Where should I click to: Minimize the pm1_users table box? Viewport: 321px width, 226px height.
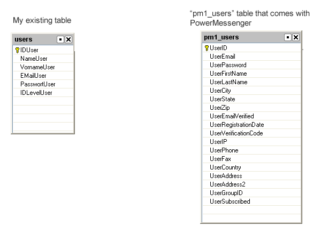click(x=288, y=37)
